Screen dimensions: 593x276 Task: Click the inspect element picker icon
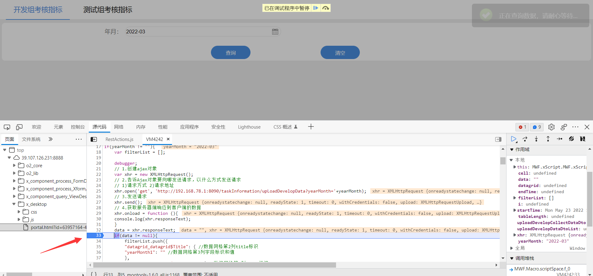[7, 127]
